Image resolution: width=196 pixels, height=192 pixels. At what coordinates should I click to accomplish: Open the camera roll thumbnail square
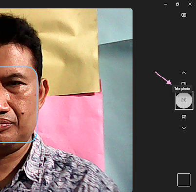coord(184,180)
